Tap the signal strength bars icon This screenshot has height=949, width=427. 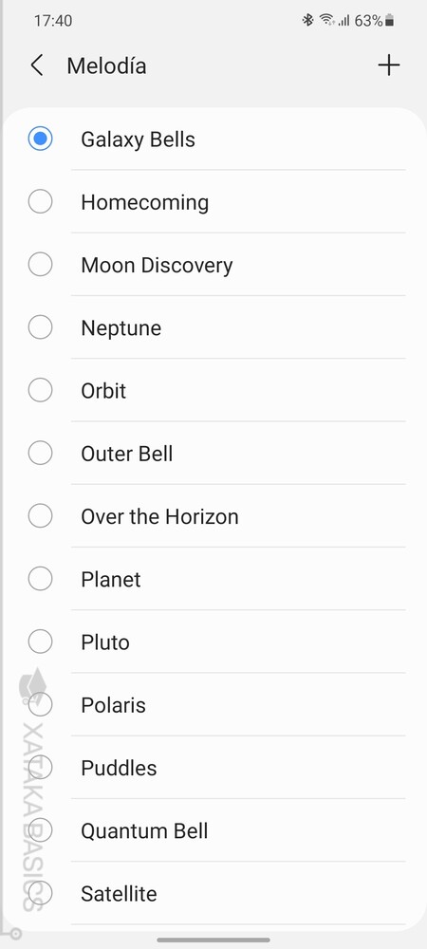click(x=343, y=21)
